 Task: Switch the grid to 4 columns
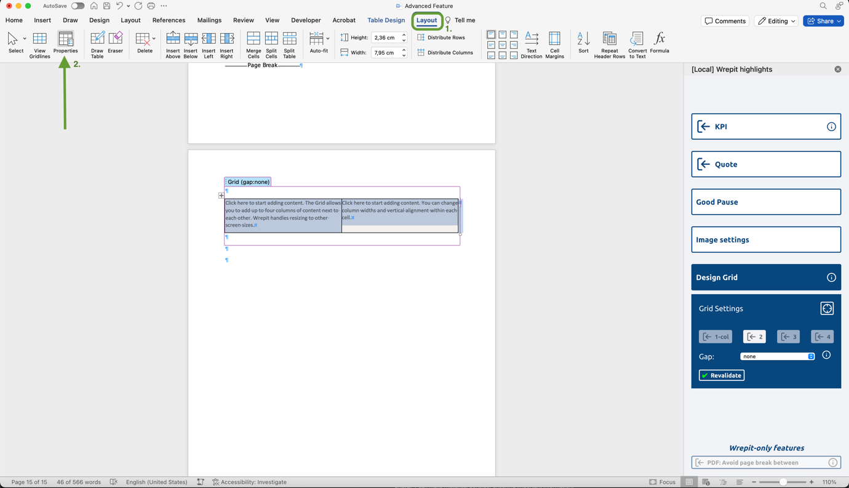tap(822, 337)
